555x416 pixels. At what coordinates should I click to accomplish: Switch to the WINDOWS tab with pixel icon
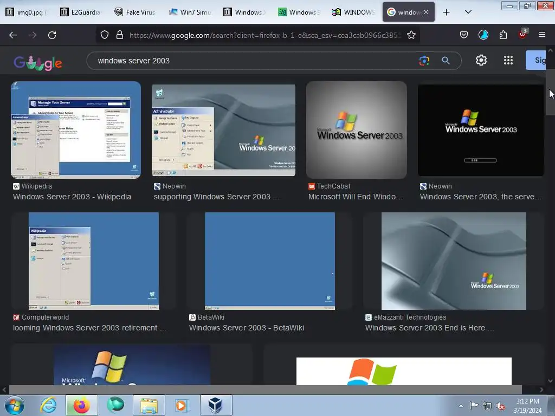353,12
